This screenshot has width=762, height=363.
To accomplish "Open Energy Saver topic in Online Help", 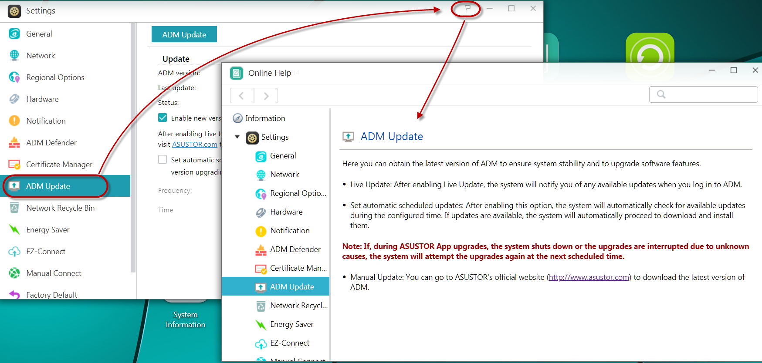I will pos(275,324).
